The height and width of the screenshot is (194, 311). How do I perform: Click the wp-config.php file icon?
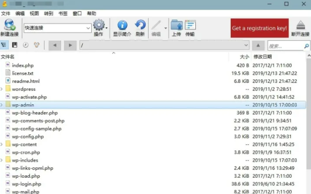tap(8, 136)
